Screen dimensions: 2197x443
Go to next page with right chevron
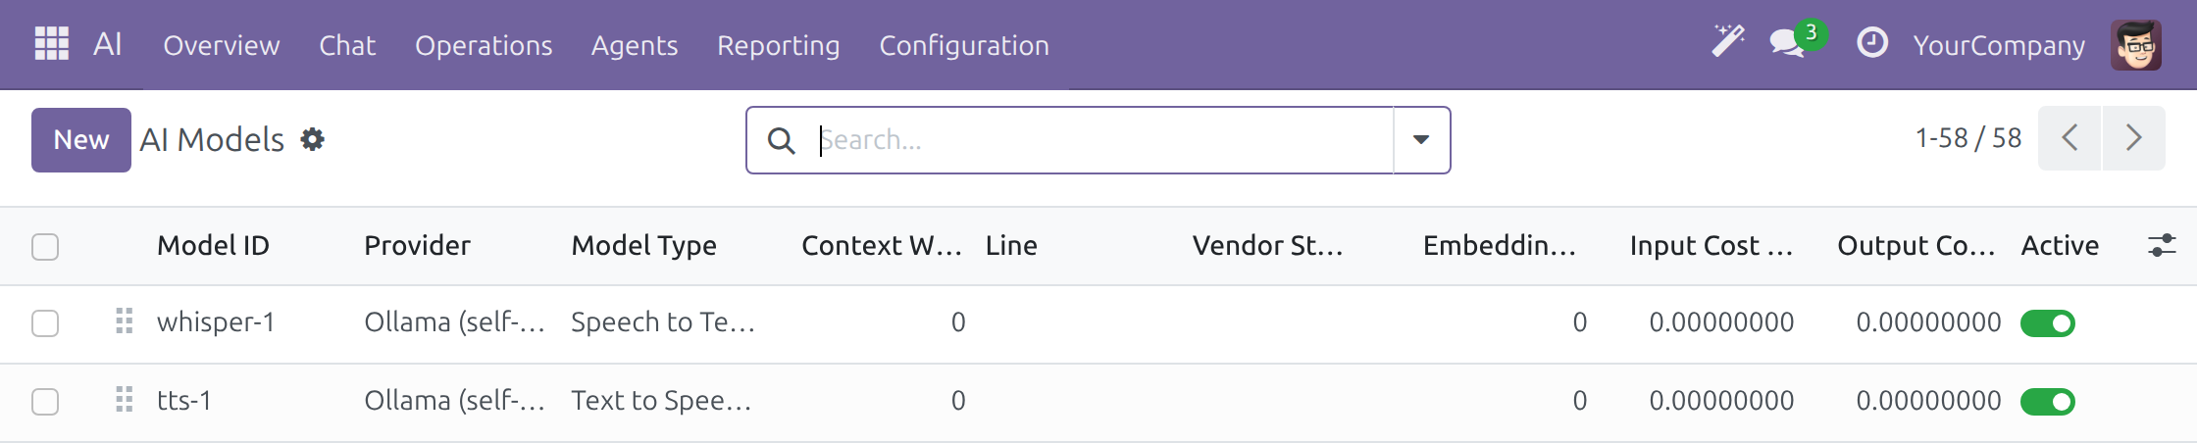[x=2133, y=138]
